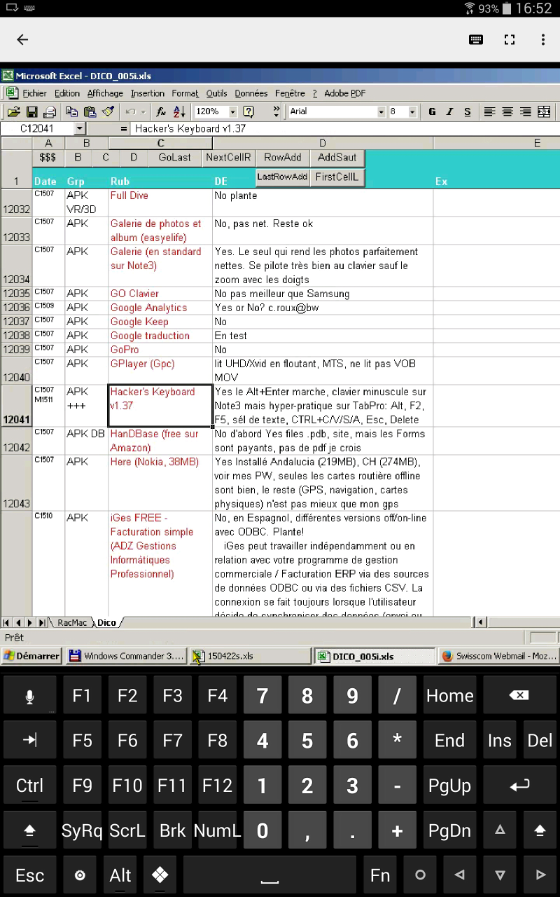Tap the fullscreen icon in app bar

(x=510, y=40)
